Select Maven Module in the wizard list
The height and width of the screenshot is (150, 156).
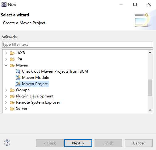coord(36,78)
